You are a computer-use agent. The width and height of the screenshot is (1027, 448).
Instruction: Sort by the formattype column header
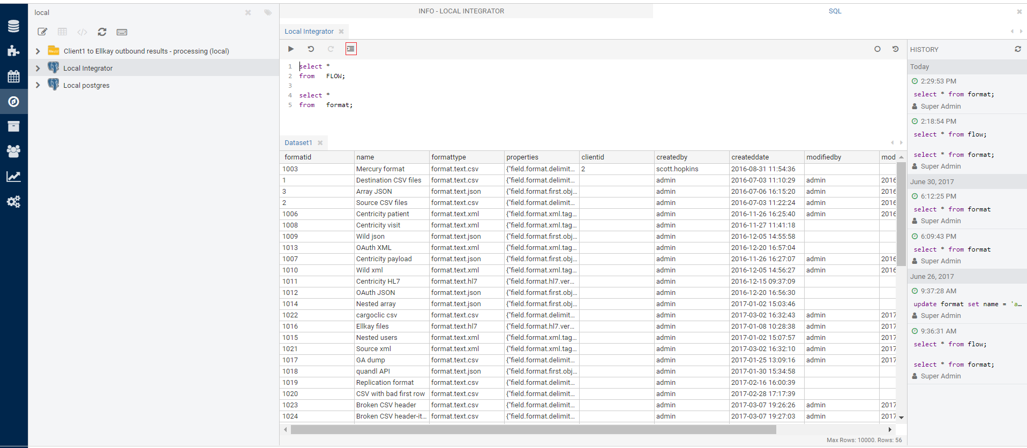pos(467,157)
